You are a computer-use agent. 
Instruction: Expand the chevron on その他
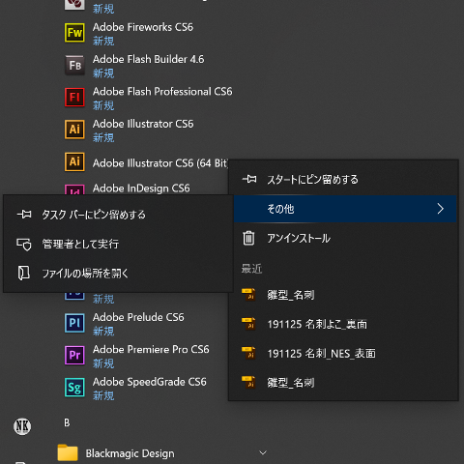pyautogui.click(x=441, y=209)
